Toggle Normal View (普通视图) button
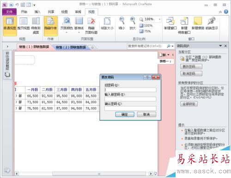This screenshot has width=231, height=178. click(10, 26)
